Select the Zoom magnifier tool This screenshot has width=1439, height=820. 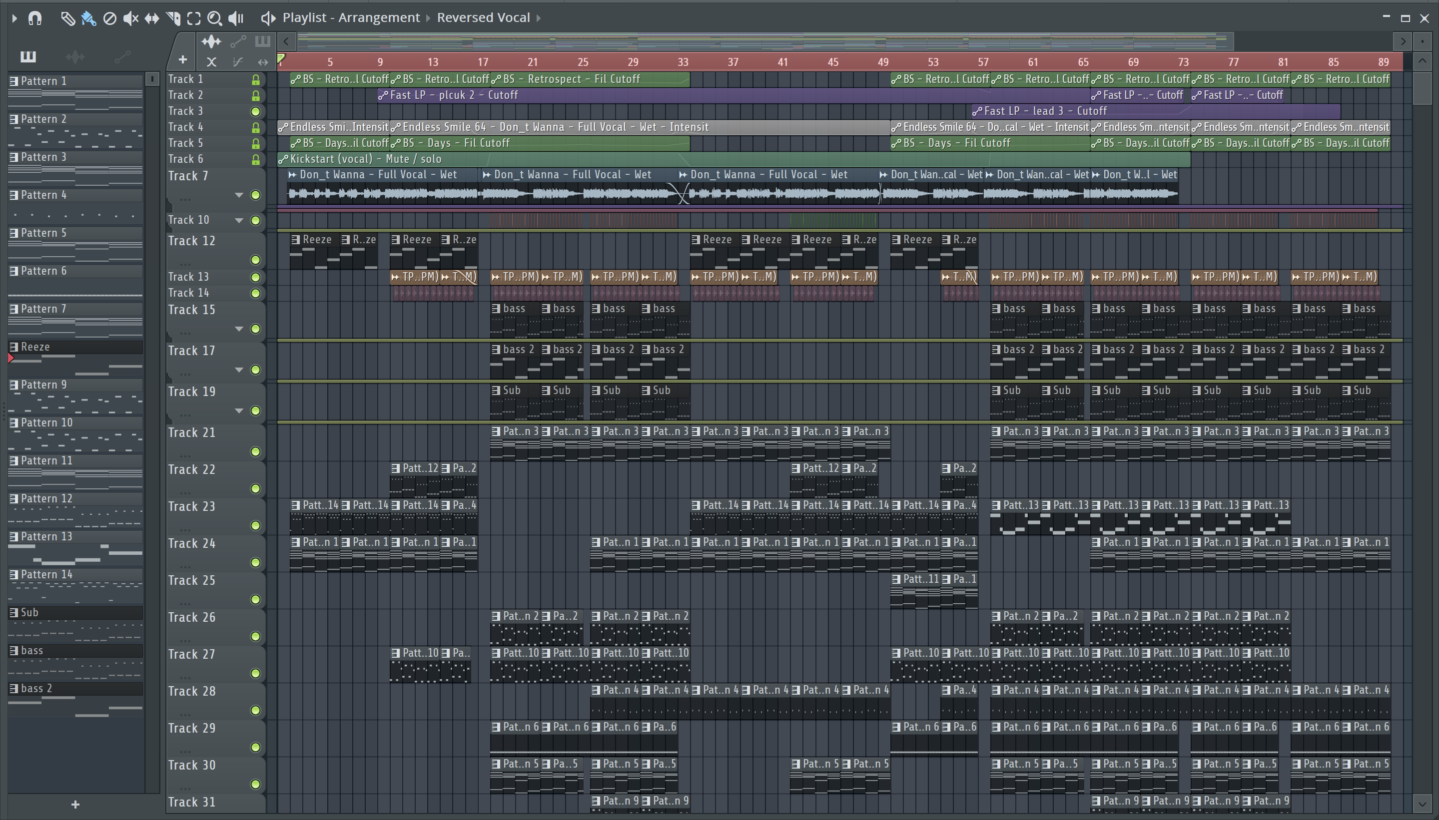214,18
